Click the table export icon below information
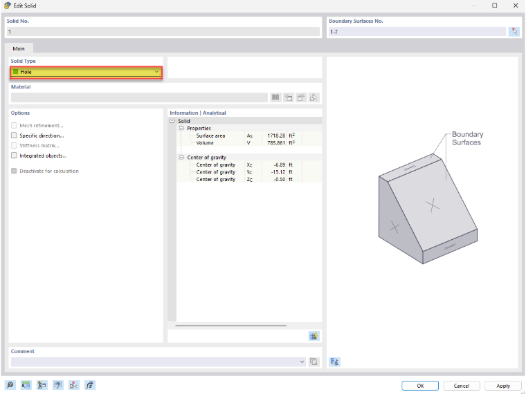The width and height of the screenshot is (526, 394). [x=314, y=336]
